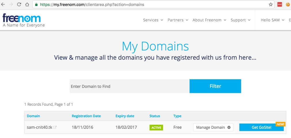Click the browser forward arrow
The height and width of the screenshot is (138, 291).
click(x=11, y=5)
